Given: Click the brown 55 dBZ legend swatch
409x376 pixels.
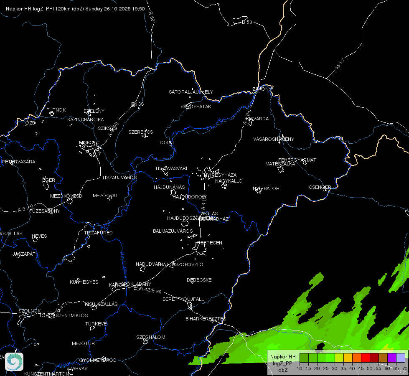Looking at the screenshot, I should coord(383,358).
